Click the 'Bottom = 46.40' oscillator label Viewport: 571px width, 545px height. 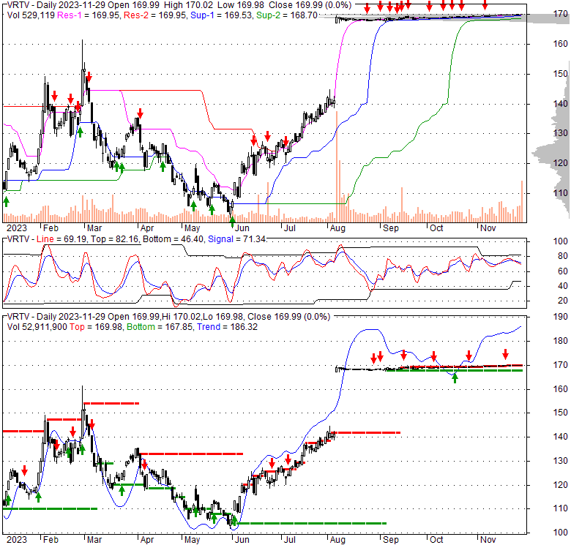173,239
